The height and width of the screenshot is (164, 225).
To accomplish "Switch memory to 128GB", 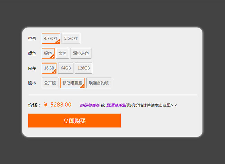I will point(84,68).
